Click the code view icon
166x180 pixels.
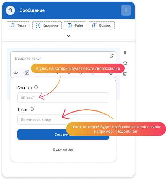pos(16,73)
